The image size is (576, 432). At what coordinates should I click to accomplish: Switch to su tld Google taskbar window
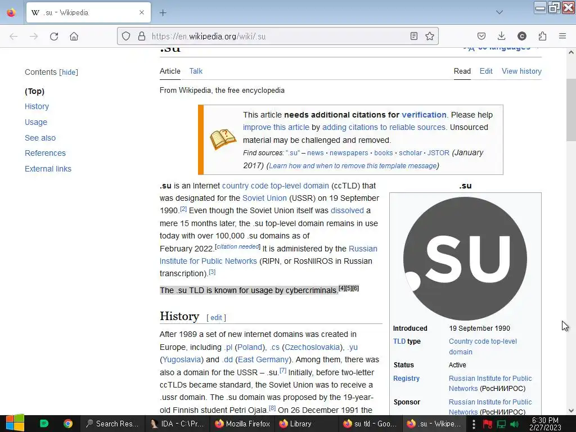[371, 424]
